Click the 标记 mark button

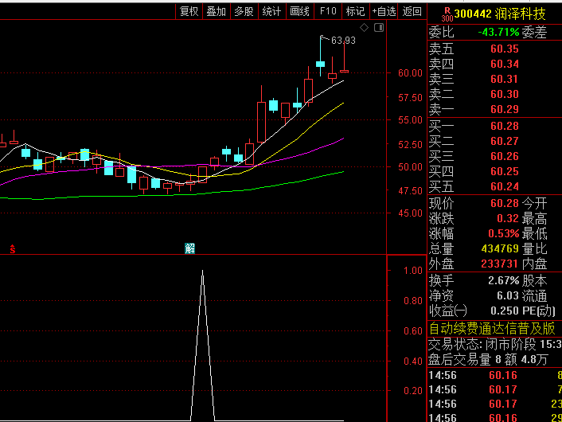[x=354, y=11]
